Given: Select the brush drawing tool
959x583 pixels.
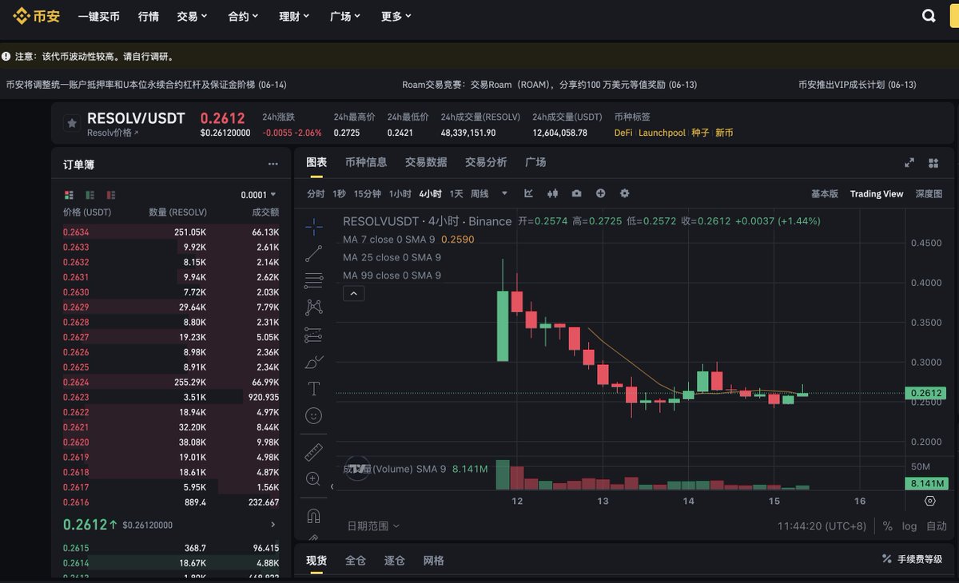Looking at the screenshot, I should [x=313, y=362].
